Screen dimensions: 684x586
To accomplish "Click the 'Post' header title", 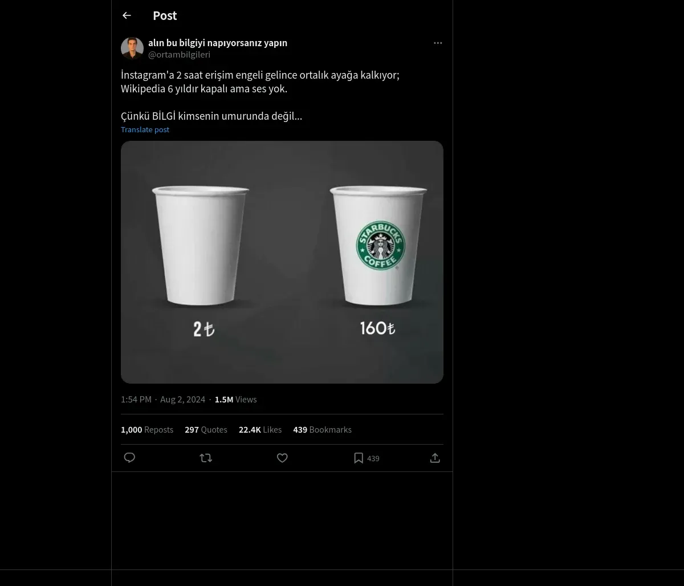I will pyautogui.click(x=165, y=15).
